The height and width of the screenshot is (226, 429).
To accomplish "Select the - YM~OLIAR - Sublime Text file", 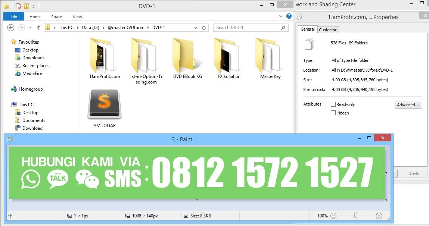I will [x=105, y=109].
